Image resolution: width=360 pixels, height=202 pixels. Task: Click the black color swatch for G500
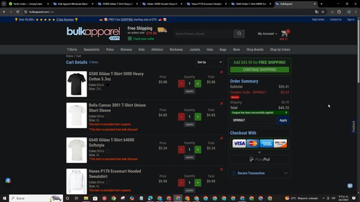[107, 85]
